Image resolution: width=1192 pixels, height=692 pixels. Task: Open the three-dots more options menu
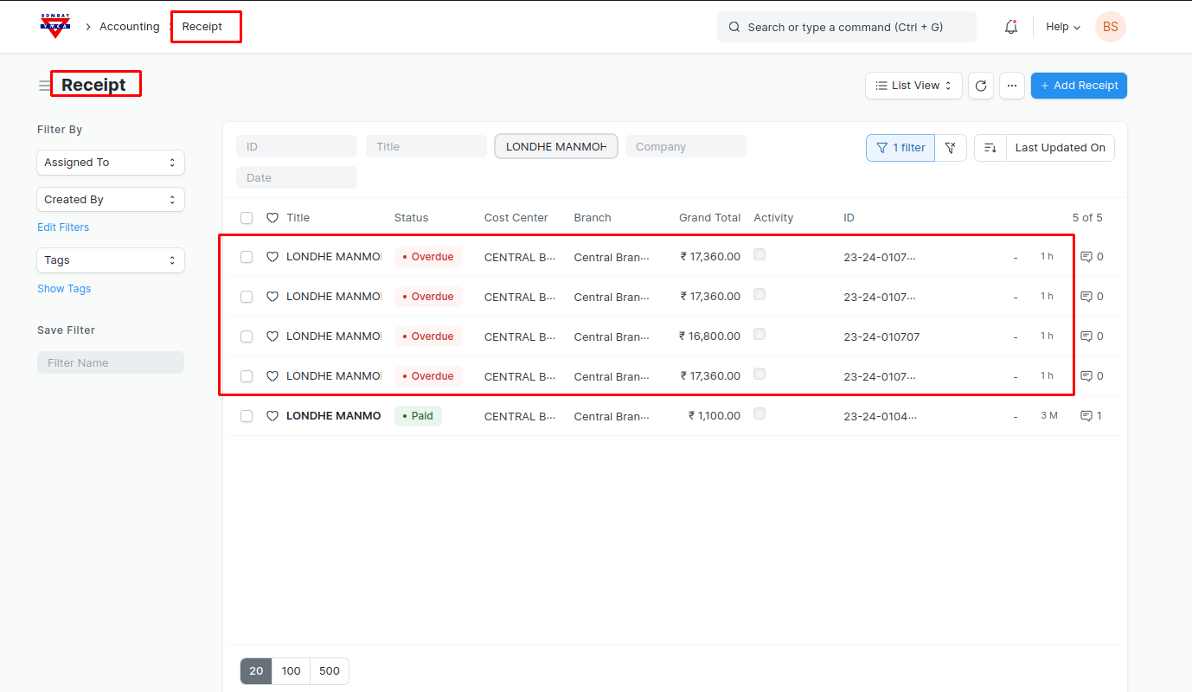(1012, 86)
